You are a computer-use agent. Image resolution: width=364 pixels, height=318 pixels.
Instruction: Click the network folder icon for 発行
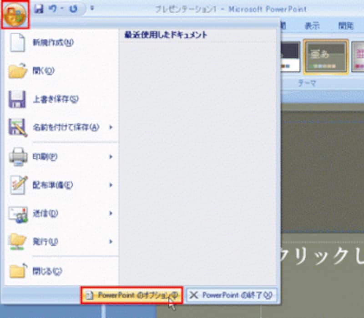pos(18,242)
